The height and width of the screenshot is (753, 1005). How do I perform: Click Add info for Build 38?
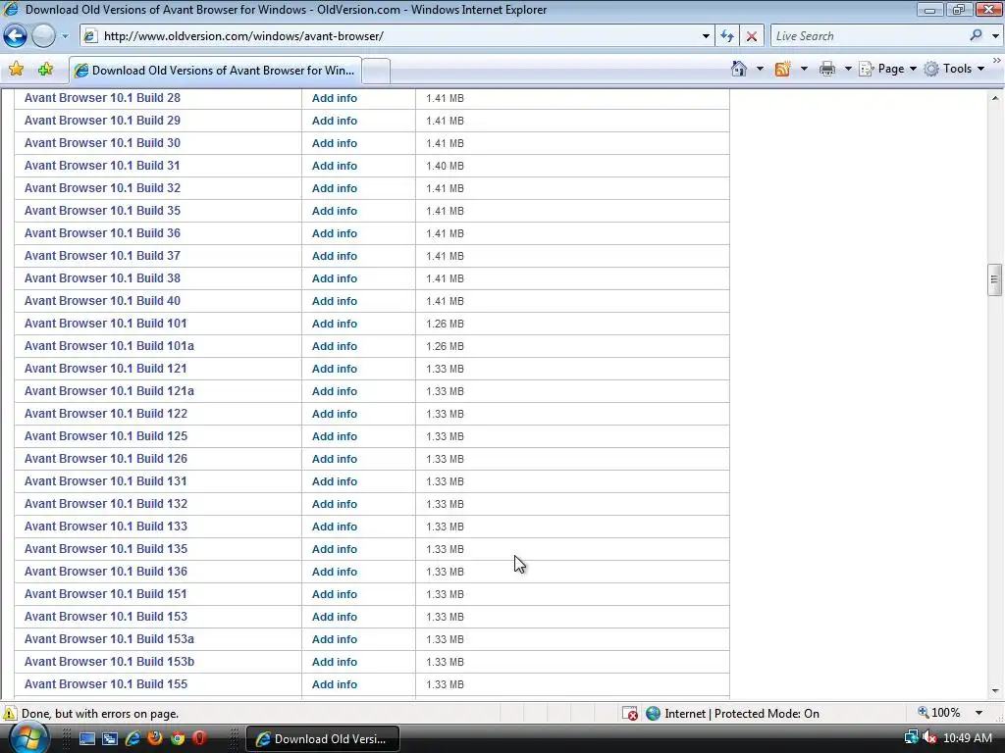point(335,278)
